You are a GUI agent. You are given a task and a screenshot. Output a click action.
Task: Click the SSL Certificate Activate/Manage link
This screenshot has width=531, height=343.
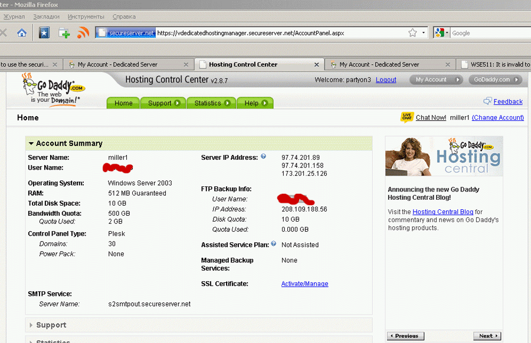pyautogui.click(x=305, y=284)
